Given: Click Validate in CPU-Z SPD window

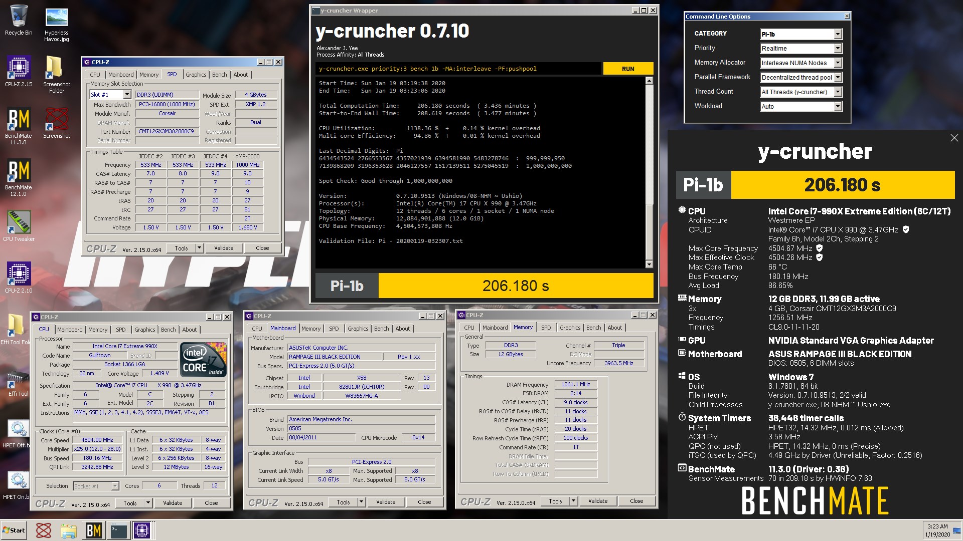Looking at the screenshot, I should point(224,248).
